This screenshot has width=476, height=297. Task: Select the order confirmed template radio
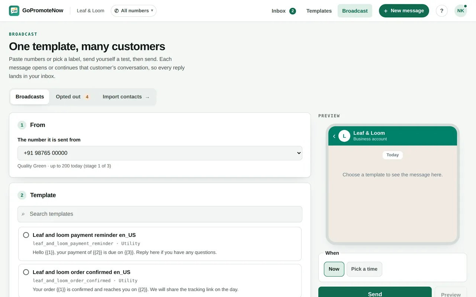point(26,272)
